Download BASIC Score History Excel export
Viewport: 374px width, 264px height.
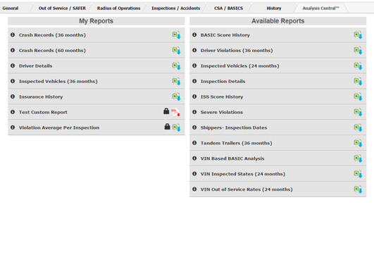click(x=358, y=35)
